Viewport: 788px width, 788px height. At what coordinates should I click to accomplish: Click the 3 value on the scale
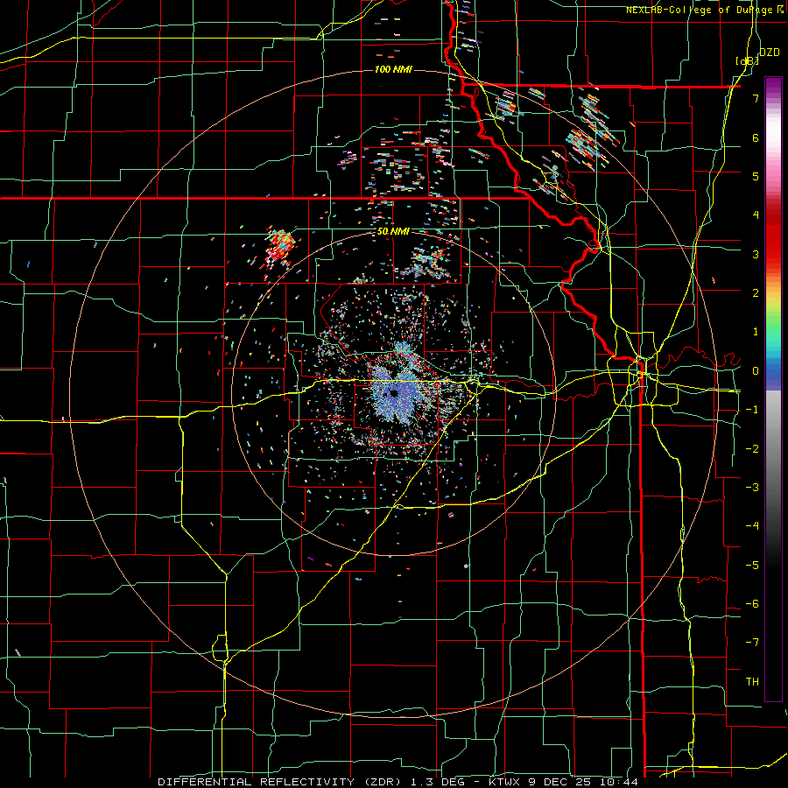tap(756, 254)
